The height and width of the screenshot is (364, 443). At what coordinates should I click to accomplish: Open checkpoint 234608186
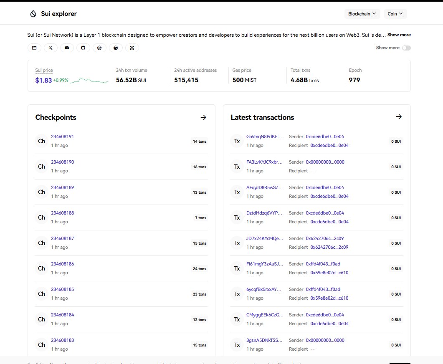pos(63,264)
